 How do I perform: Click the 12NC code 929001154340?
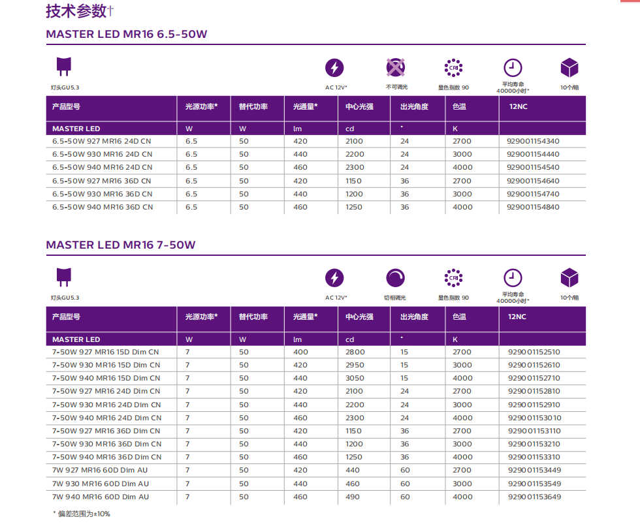coord(533,141)
